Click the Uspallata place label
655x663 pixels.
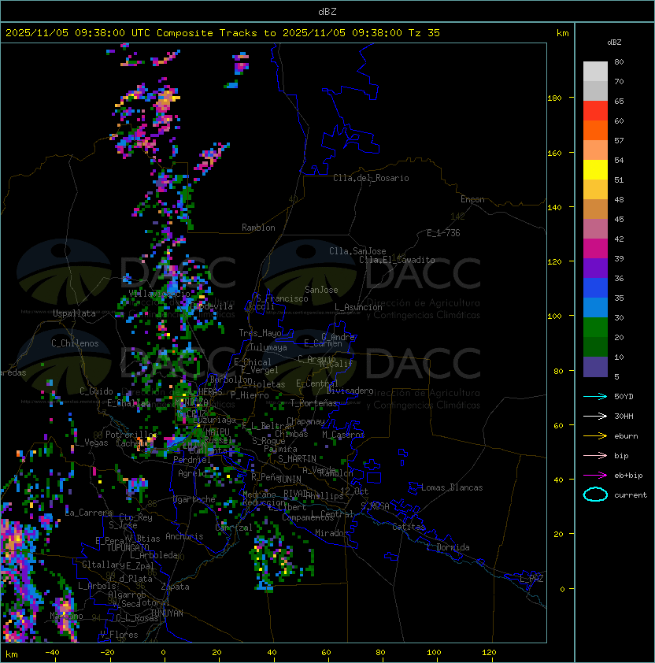point(74,313)
